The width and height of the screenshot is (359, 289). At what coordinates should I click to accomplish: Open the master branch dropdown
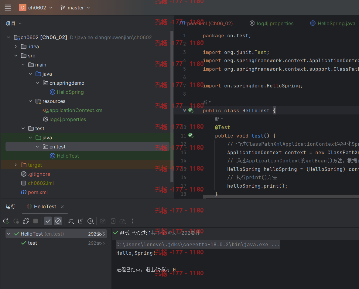pyautogui.click(x=75, y=8)
